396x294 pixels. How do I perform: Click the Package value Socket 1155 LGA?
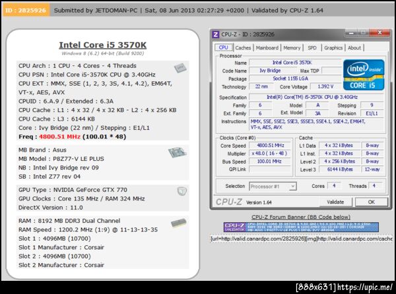tap(295, 78)
